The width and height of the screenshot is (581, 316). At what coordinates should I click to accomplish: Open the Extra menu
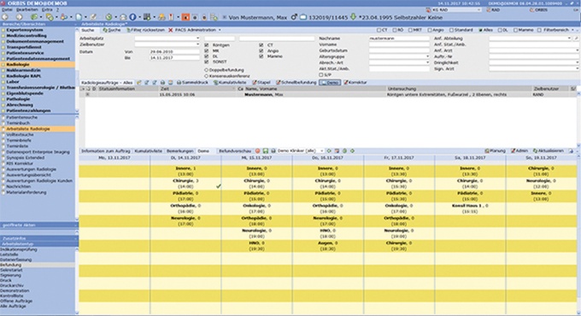click(x=46, y=9)
